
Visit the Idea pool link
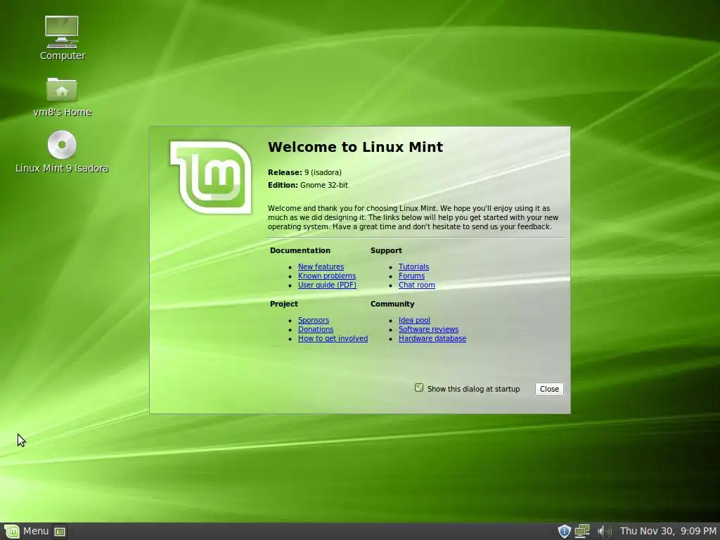pos(414,320)
